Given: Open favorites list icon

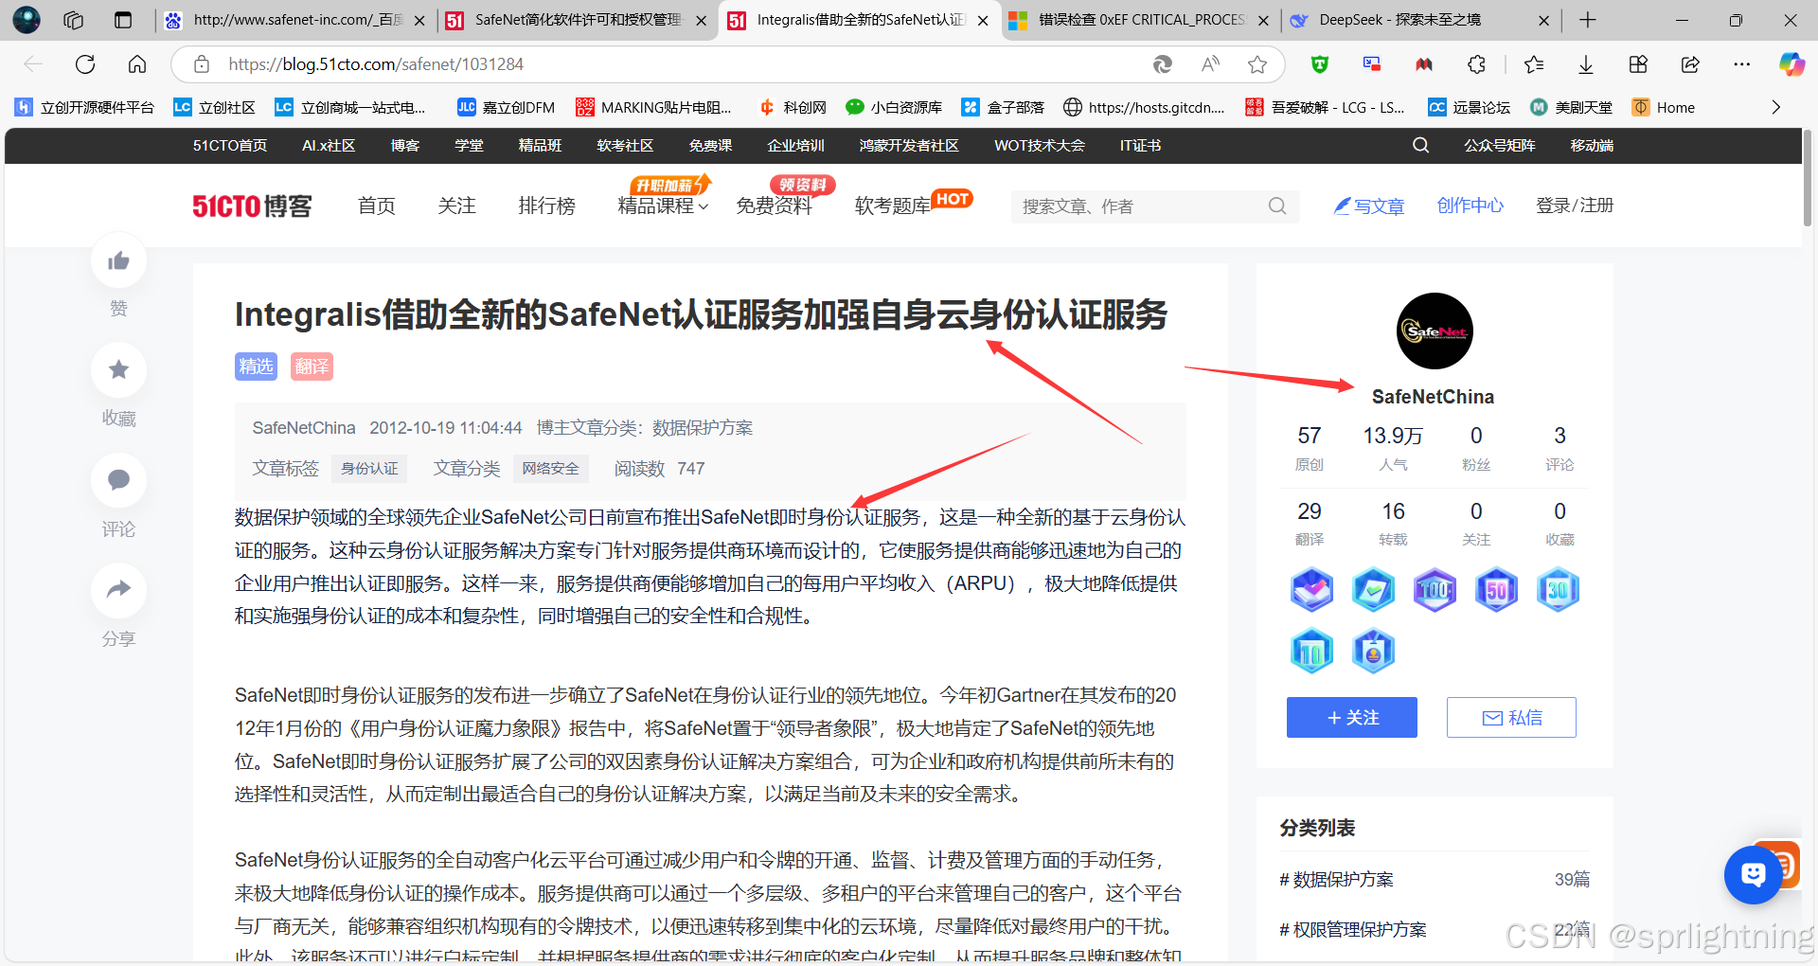Looking at the screenshot, I should pyautogui.click(x=1534, y=64).
